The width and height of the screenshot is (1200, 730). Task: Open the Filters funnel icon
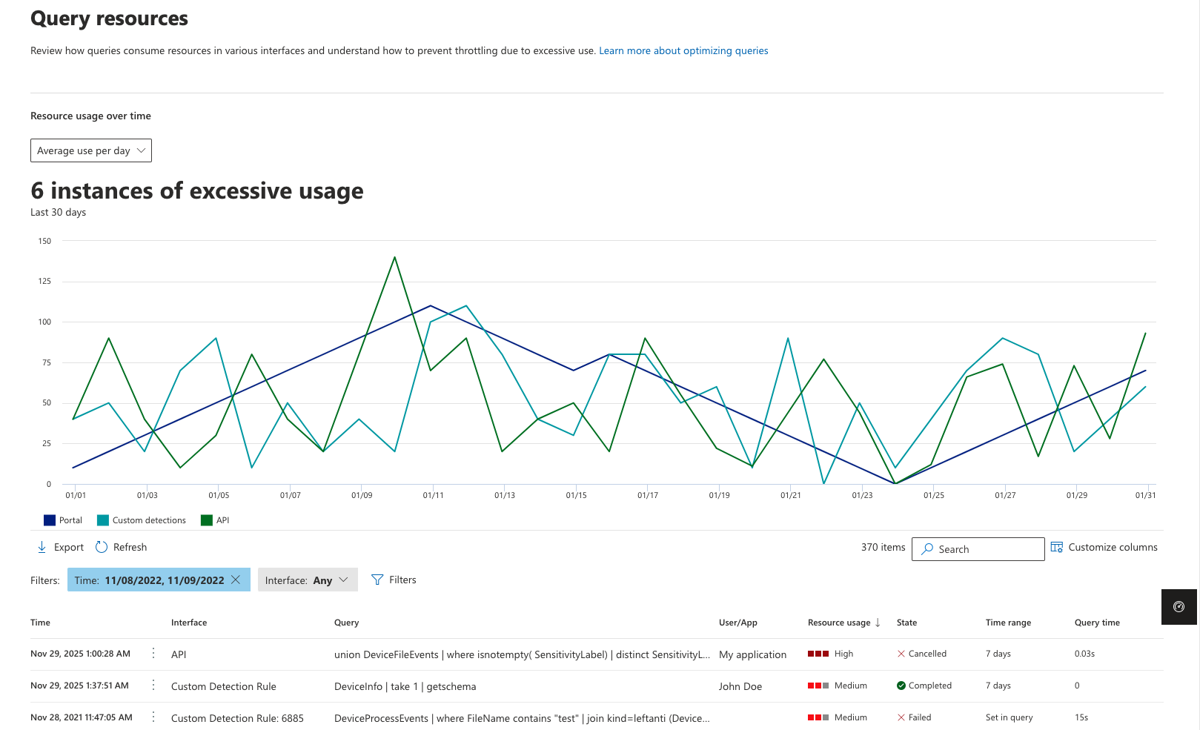coord(377,580)
